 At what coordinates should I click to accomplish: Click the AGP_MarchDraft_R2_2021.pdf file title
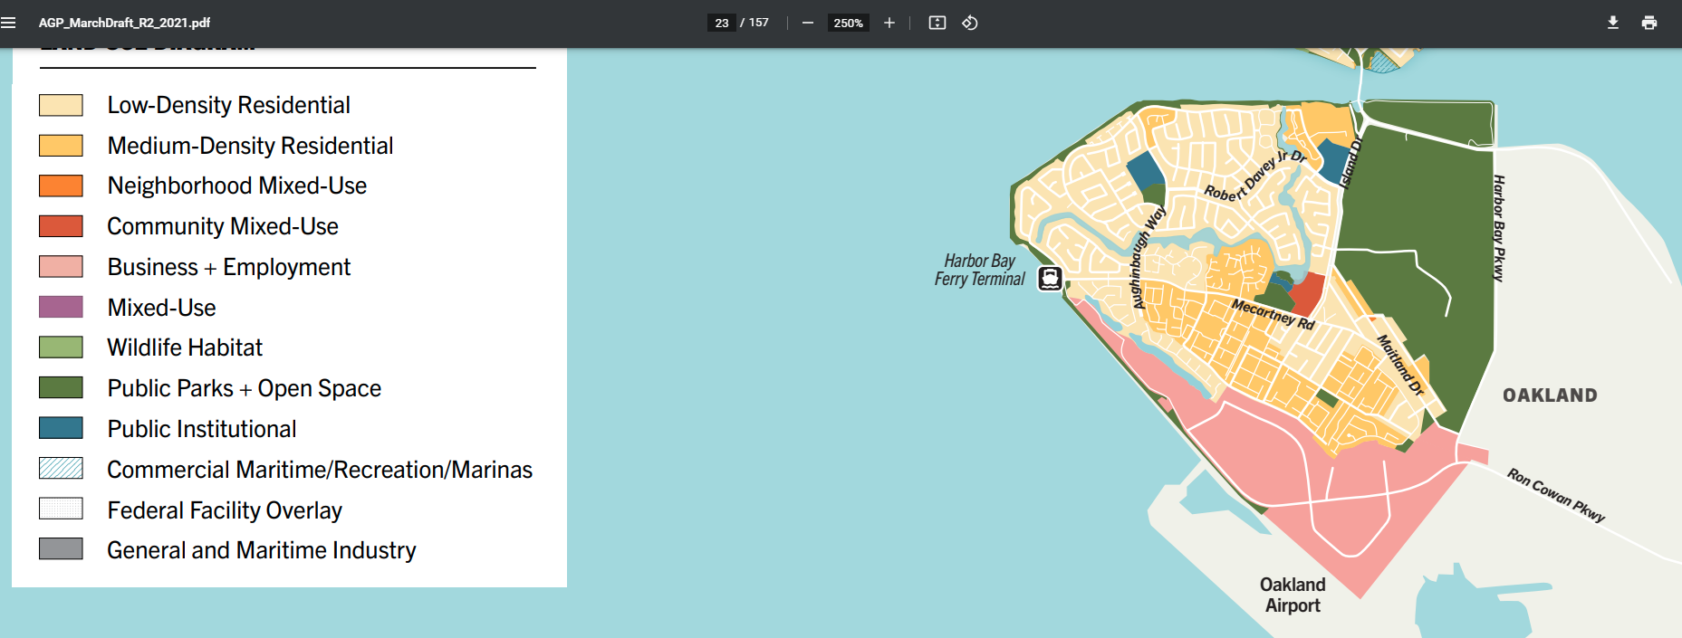coord(125,23)
